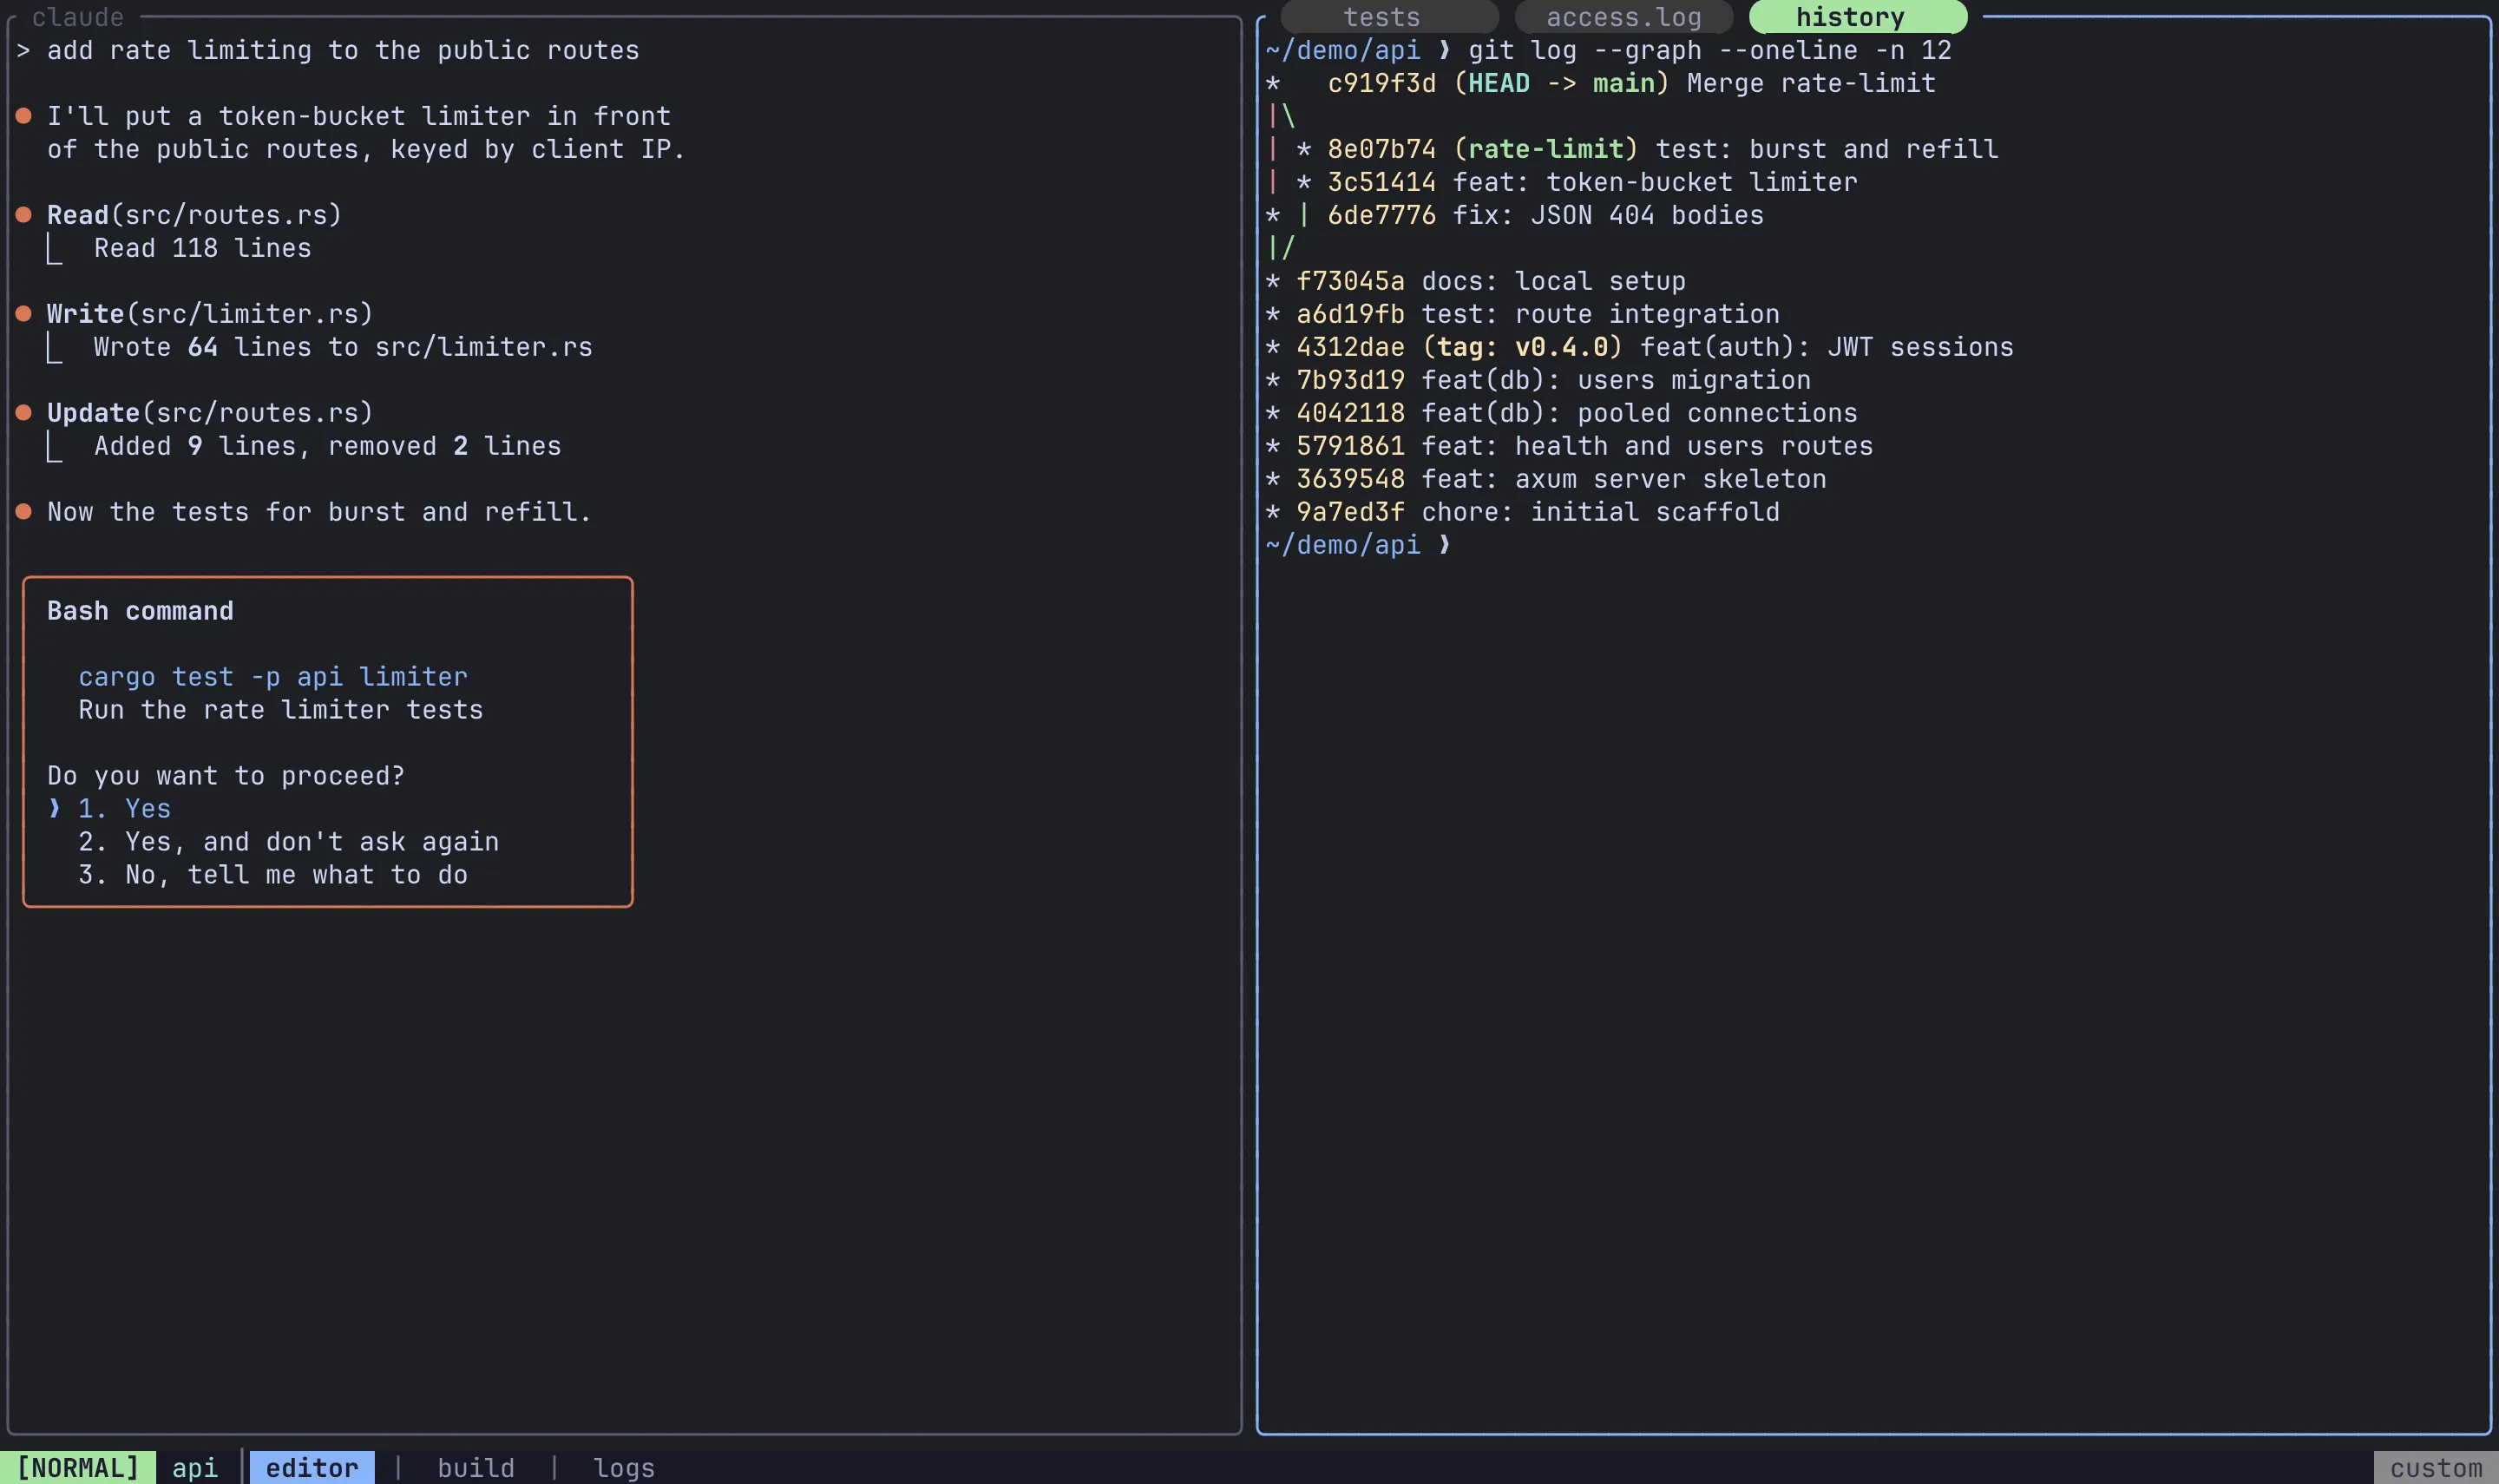Click 'Now the tests for burst and refill.' message

click(x=318, y=511)
